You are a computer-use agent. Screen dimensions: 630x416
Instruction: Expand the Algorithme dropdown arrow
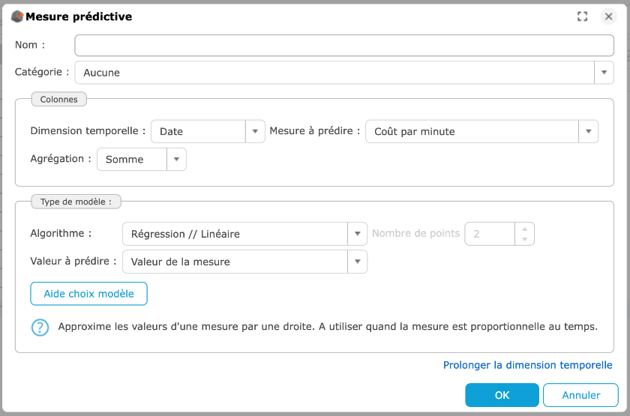(357, 234)
